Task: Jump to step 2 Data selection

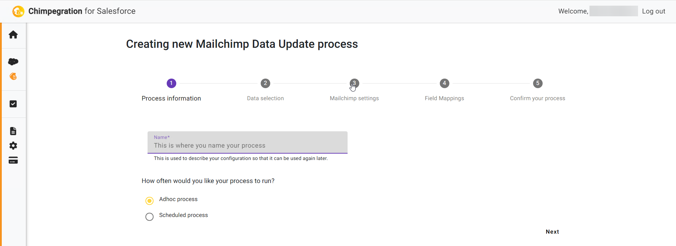Action: click(265, 90)
